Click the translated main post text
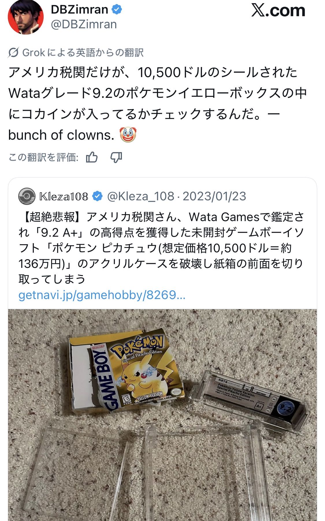325x521 pixels. [x=157, y=103]
